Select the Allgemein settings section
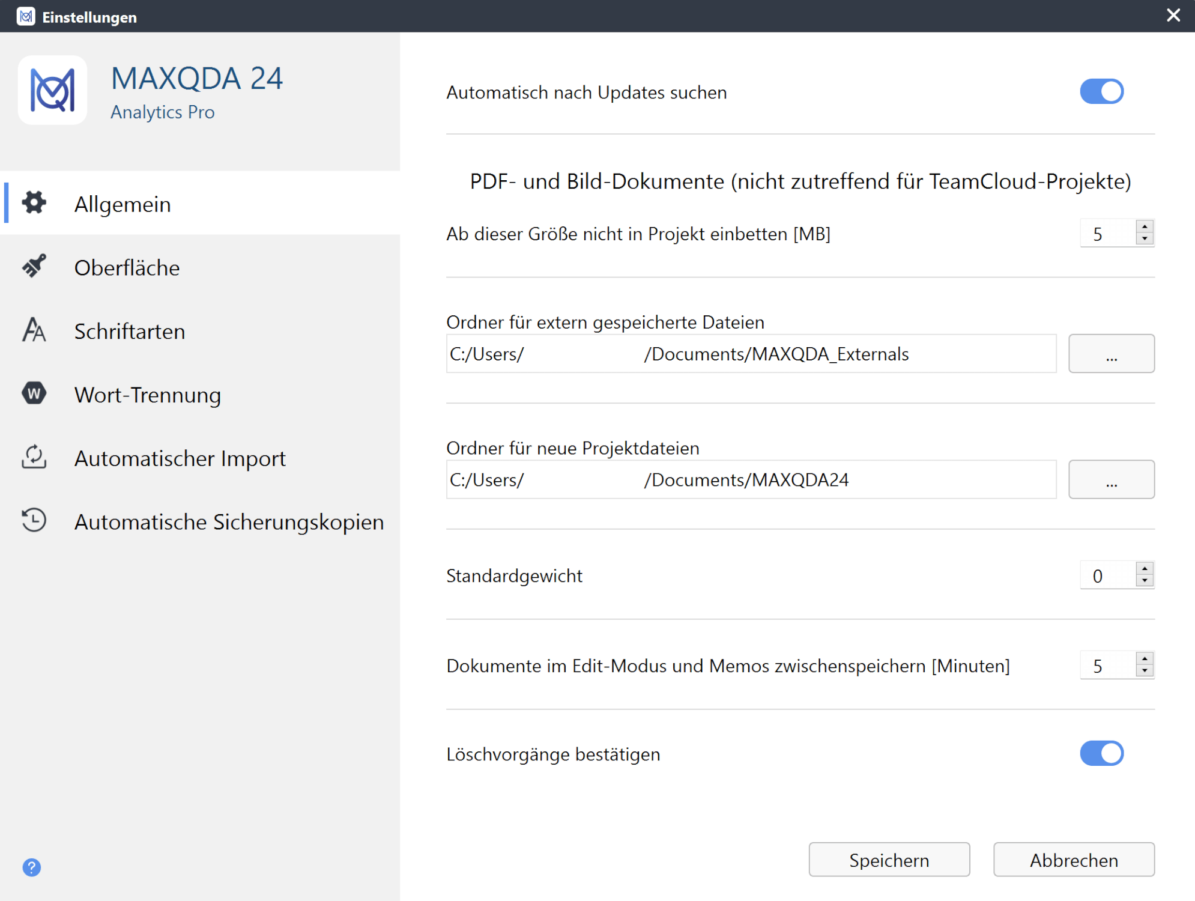1195x901 pixels. tap(200, 203)
